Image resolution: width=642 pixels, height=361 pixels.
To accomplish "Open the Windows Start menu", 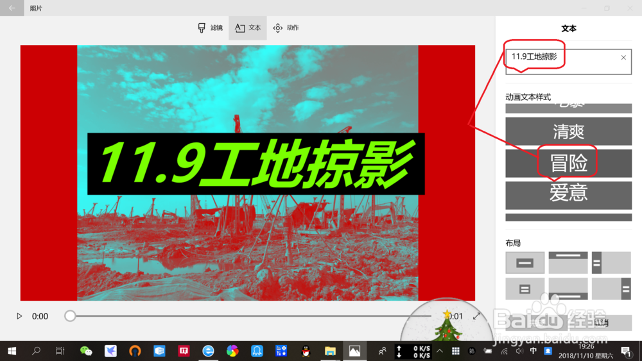I will coord(12,351).
